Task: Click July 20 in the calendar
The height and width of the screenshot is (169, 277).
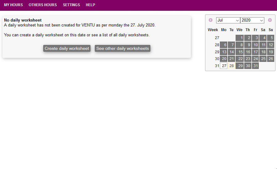Action: 224,59
